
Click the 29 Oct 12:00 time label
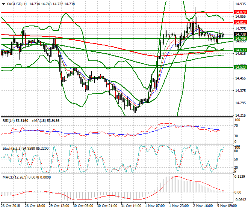[x=59, y=206]
